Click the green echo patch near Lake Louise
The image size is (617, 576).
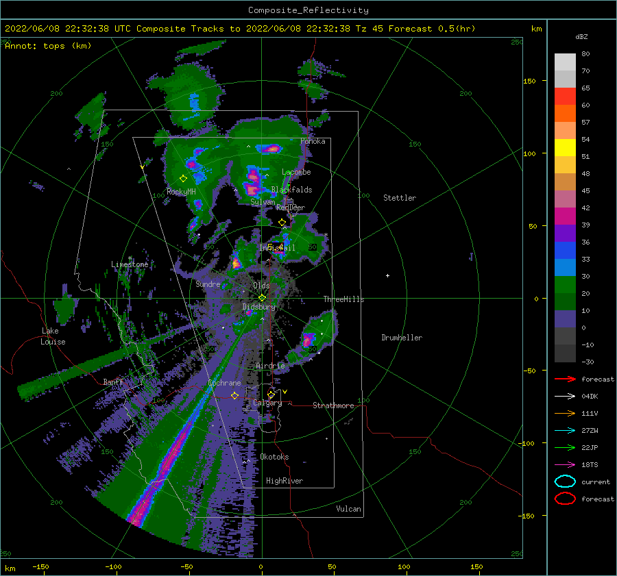tap(65, 308)
